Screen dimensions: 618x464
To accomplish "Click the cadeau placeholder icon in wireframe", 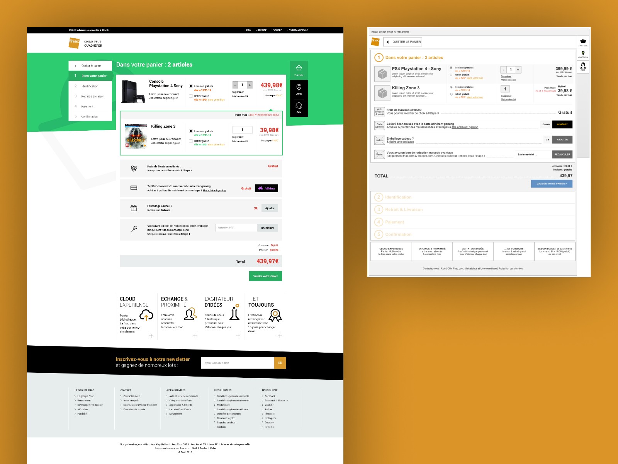I will [380, 140].
